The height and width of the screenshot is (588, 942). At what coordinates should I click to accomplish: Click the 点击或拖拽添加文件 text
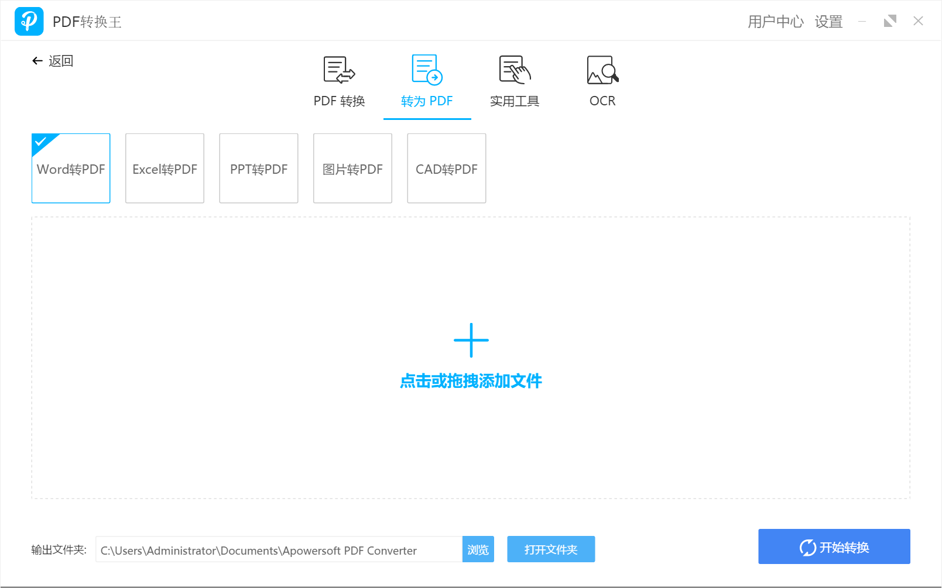pos(471,381)
